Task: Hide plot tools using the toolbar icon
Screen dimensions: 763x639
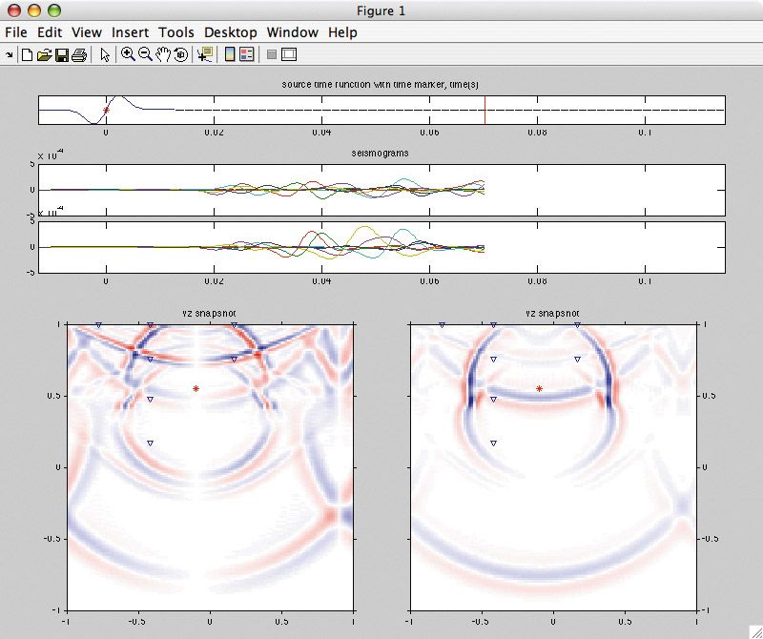Action: tap(272, 54)
